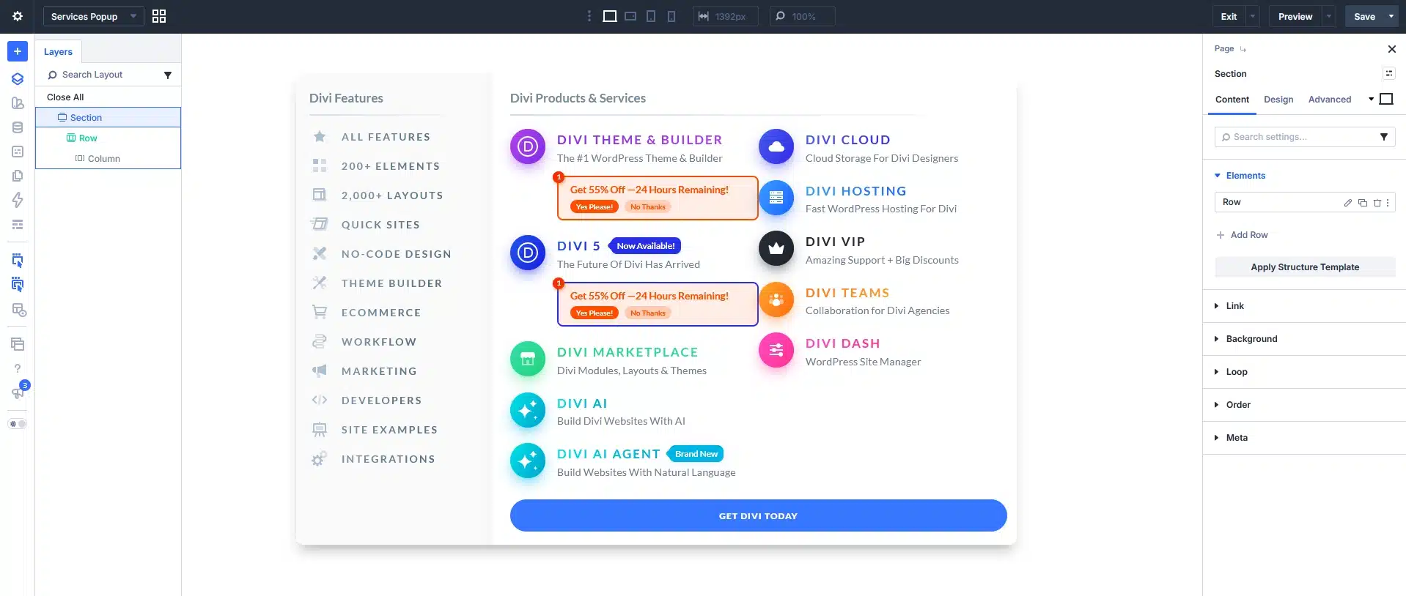The height and width of the screenshot is (596, 1406).
Task: Click Add Row in Elements
Action: (x=1243, y=235)
